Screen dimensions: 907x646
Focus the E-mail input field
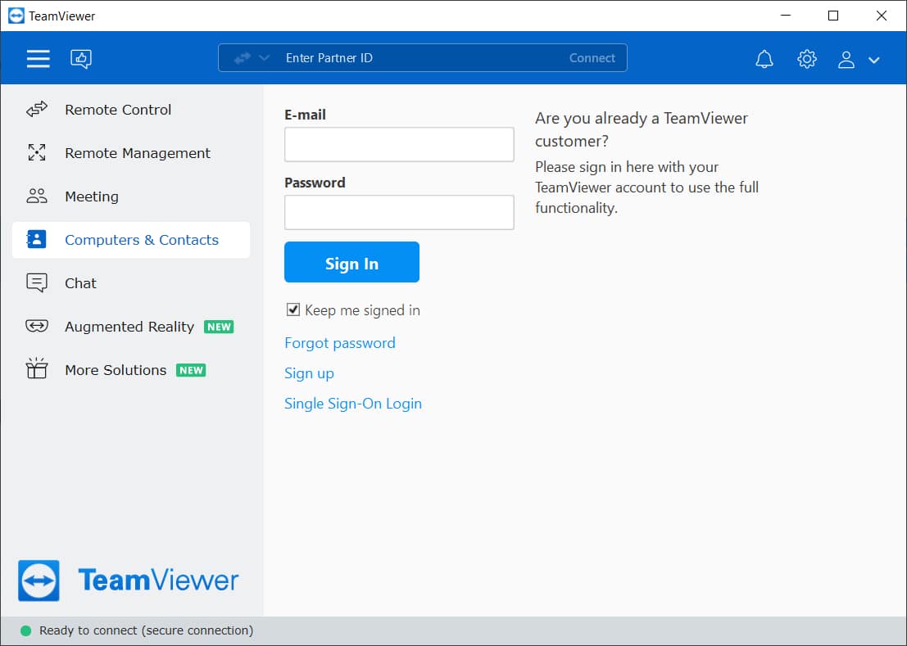[x=399, y=144]
